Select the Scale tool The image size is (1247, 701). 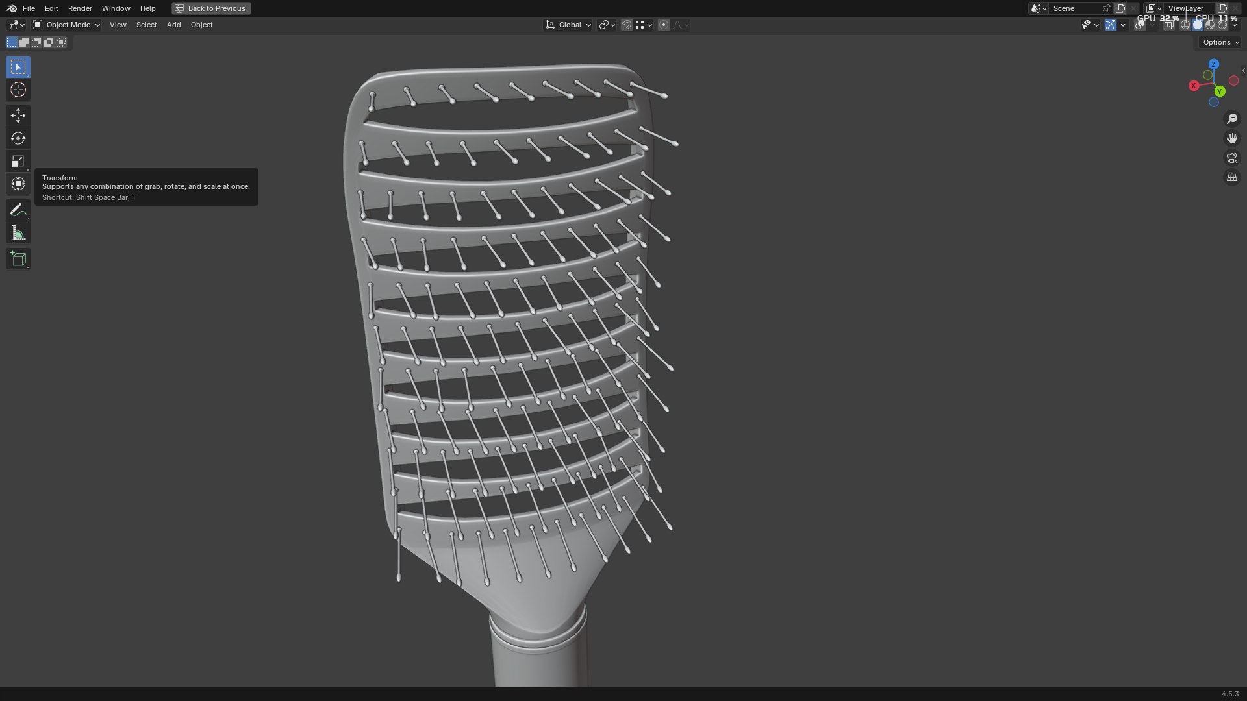tap(18, 161)
